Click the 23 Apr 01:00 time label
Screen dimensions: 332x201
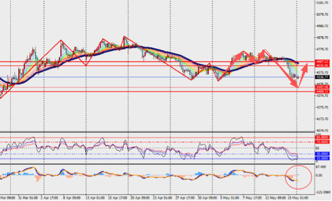pyautogui.click(x=162, y=198)
